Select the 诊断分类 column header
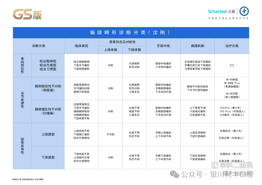This screenshot has width=262, height=185. coord(38,46)
